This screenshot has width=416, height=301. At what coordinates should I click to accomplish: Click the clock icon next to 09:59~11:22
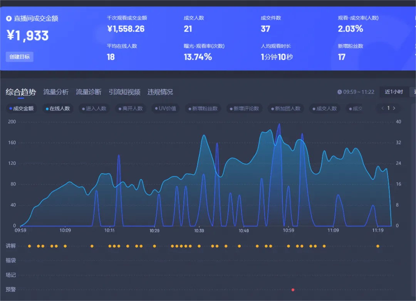339,92
